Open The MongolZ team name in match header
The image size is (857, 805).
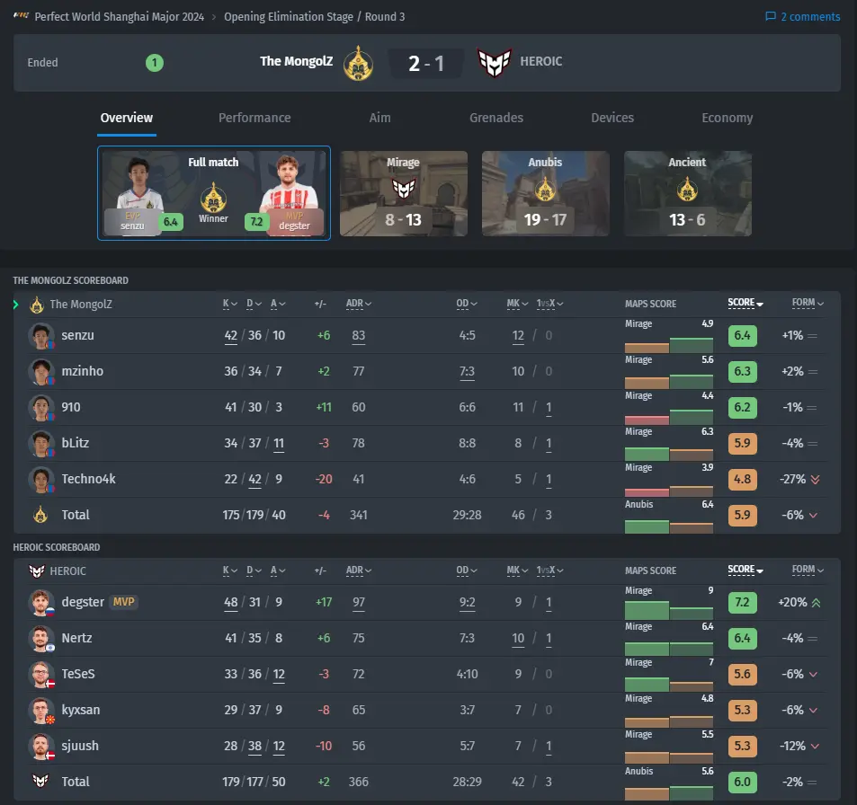[x=296, y=61]
